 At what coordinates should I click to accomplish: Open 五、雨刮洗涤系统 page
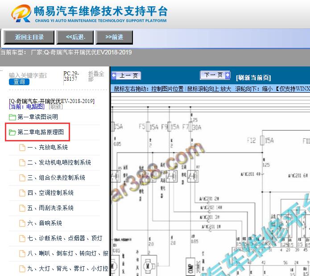click(x=50, y=208)
